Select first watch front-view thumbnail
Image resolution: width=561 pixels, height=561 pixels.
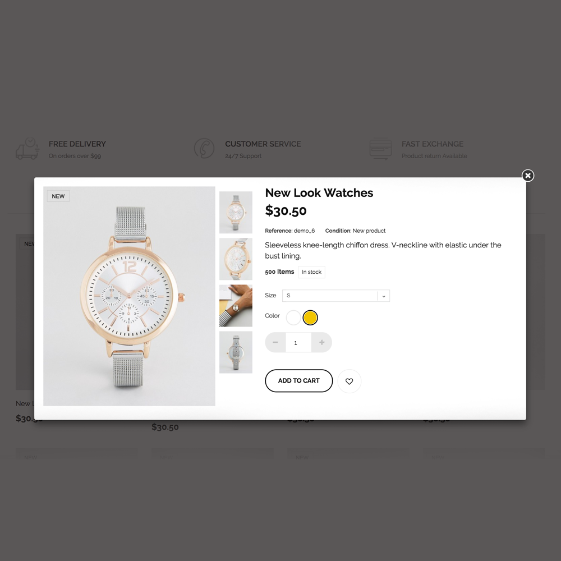[x=236, y=212]
